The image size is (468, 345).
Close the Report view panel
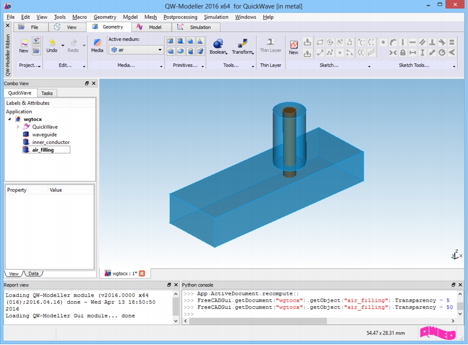tap(176, 285)
